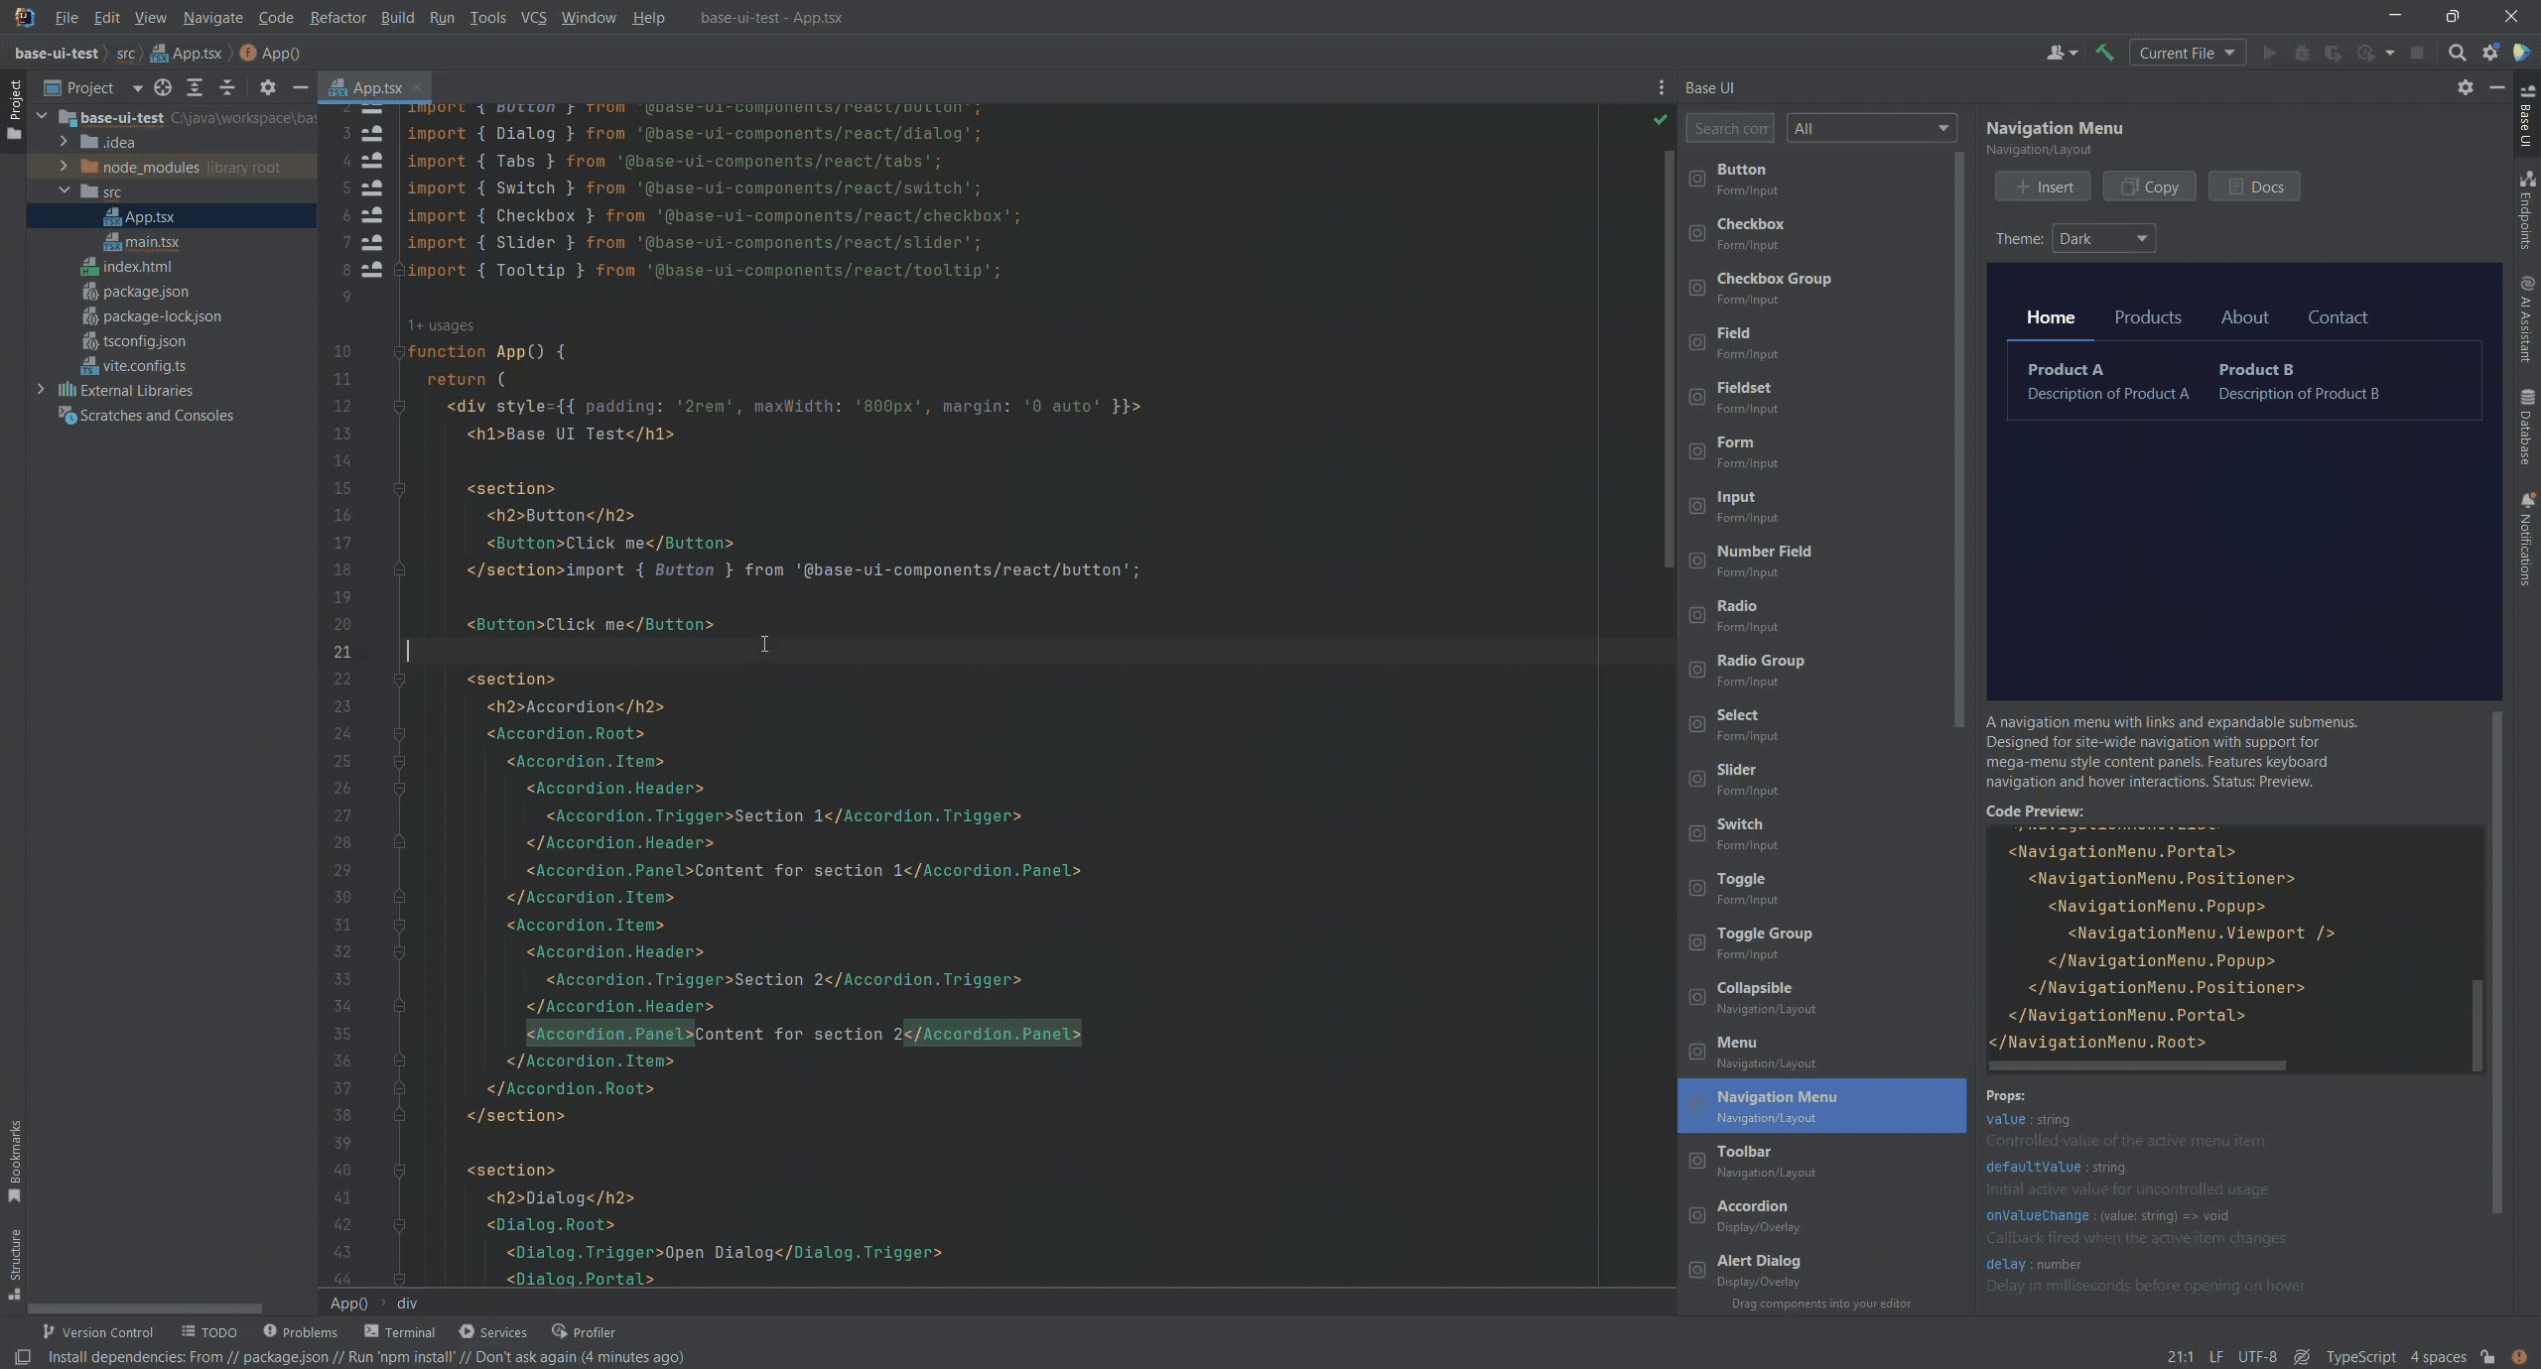Click the Insert component button
The image size is (2541, 1369).
[x=2043, y=187]
